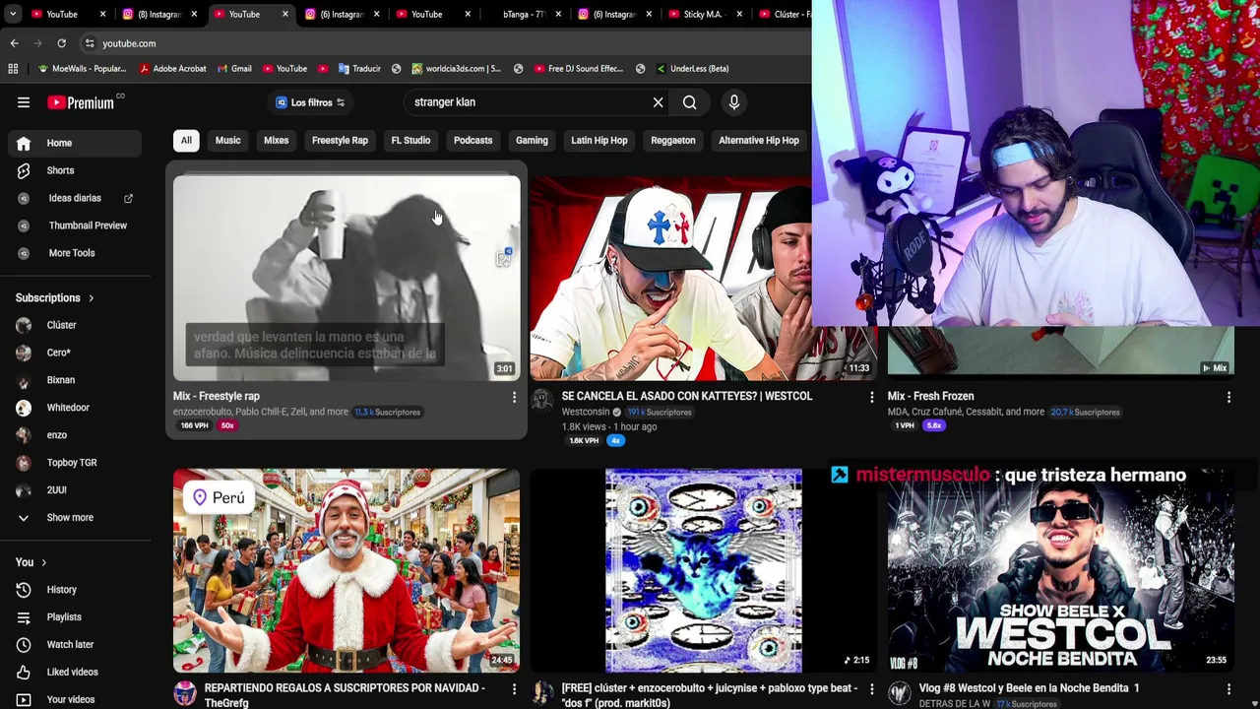Select the Reggaeton filter chip
The width and height of the screenshot is (1260, 709).
pos(673,140)
